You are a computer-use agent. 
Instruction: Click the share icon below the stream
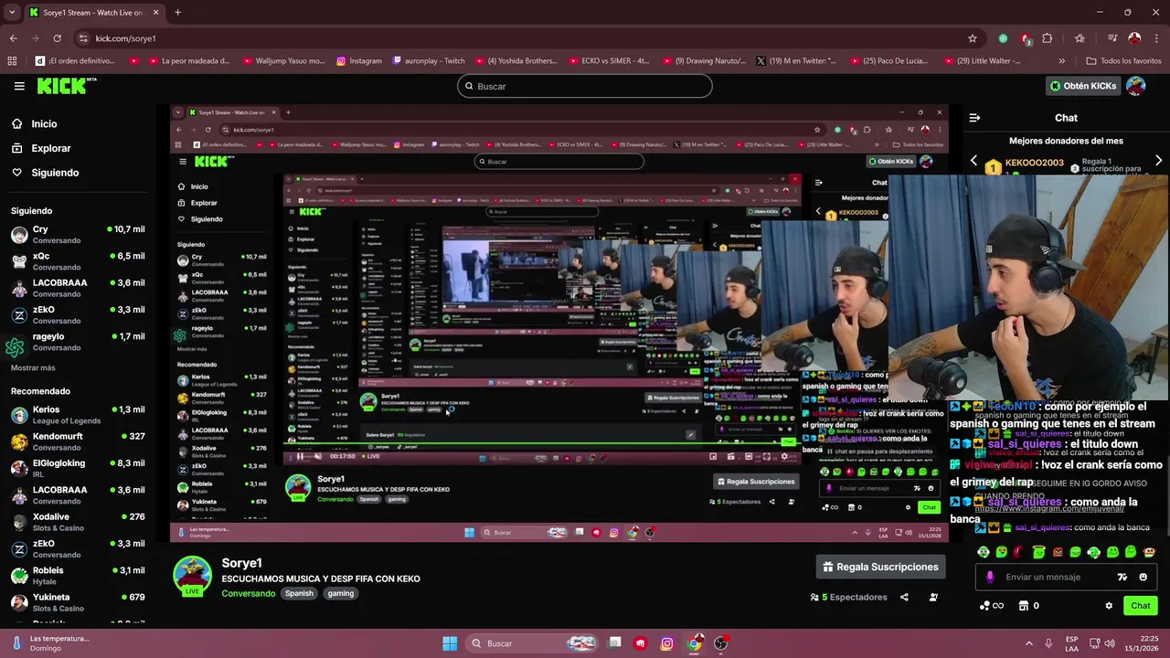(x=904, y=597)
